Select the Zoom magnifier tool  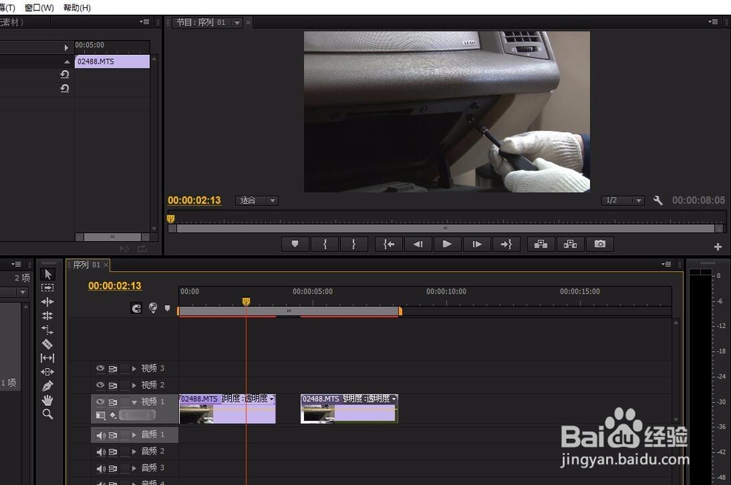click(48, 413)
